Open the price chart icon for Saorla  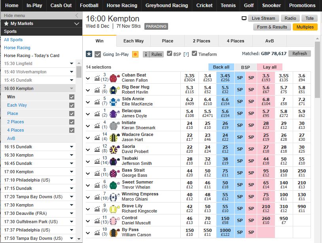click(97, 149)
